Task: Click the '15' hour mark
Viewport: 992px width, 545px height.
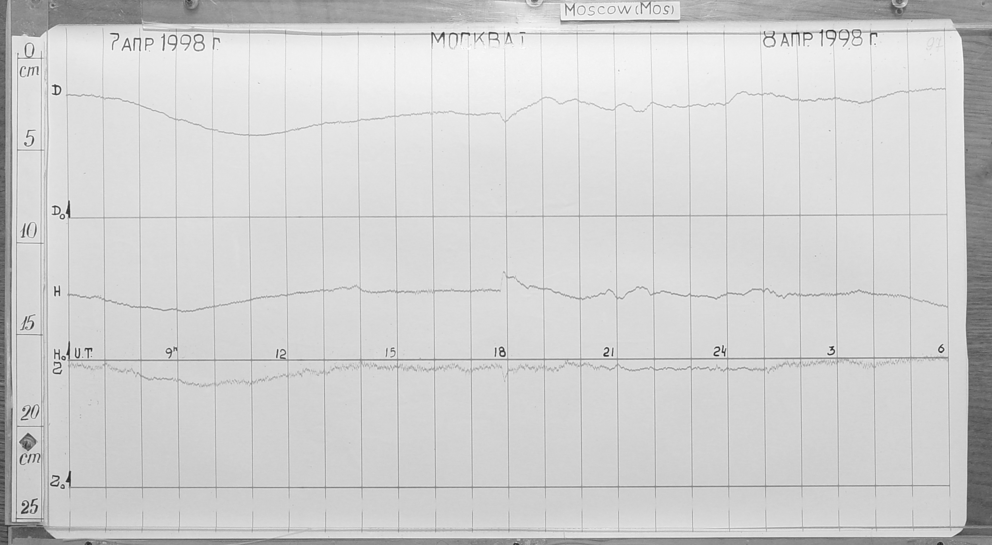Action: coord(391,353)
